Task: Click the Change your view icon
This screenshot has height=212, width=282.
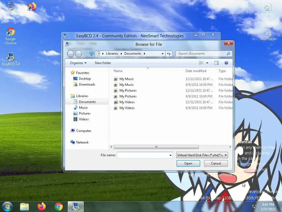Action: coord(201,63)
